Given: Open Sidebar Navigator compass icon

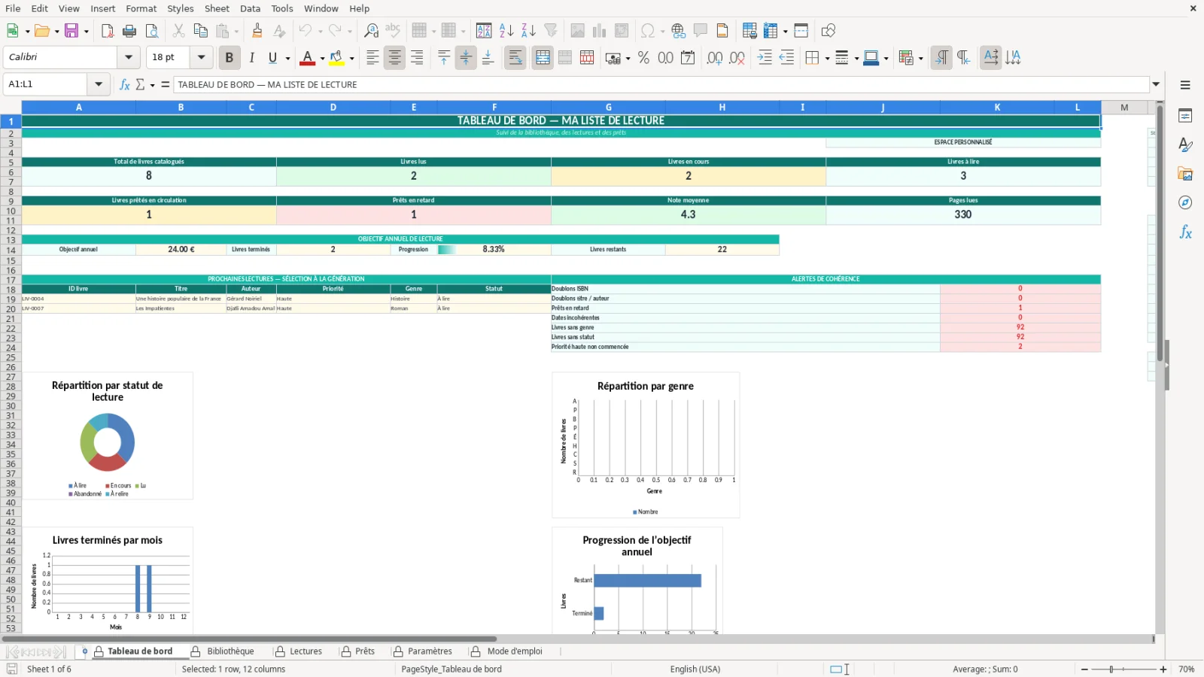Looking at the screenshot, I should pos(1185,202).
